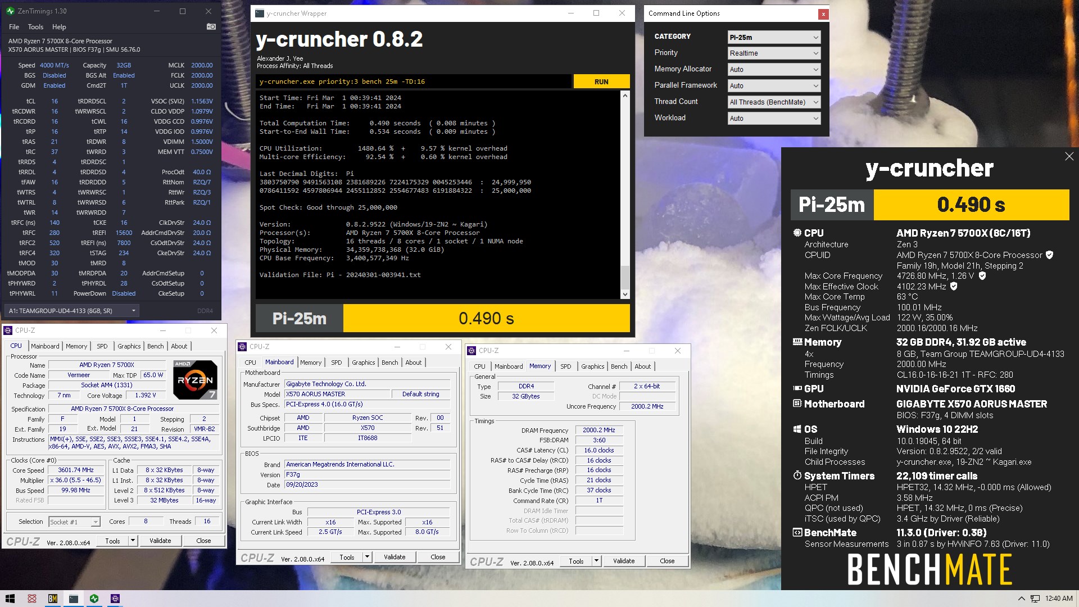Click BenchMate yellow 0.490 s score
This screenshot has height=607, width=1079.
[971, 205]
